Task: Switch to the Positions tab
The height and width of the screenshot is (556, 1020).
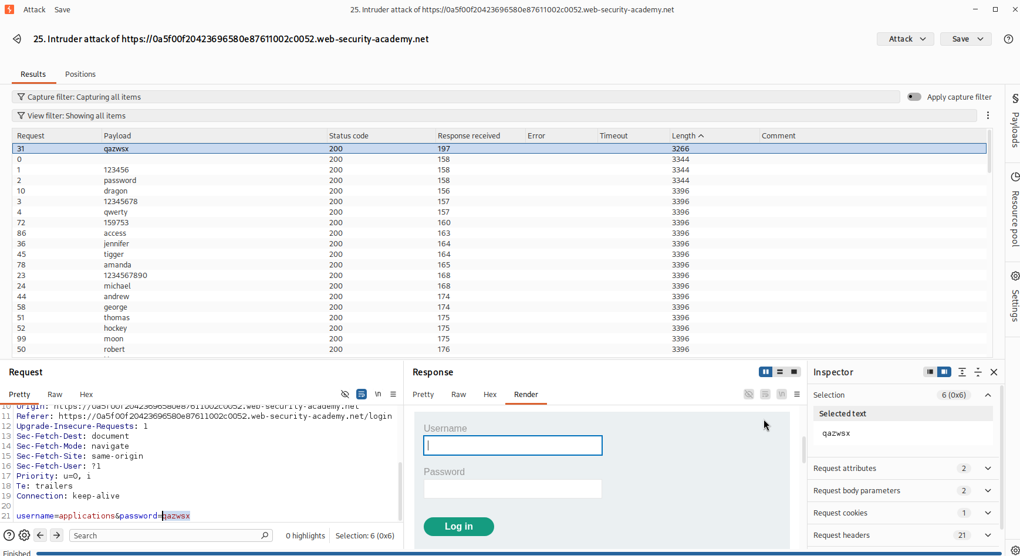Action: [80, 74]
